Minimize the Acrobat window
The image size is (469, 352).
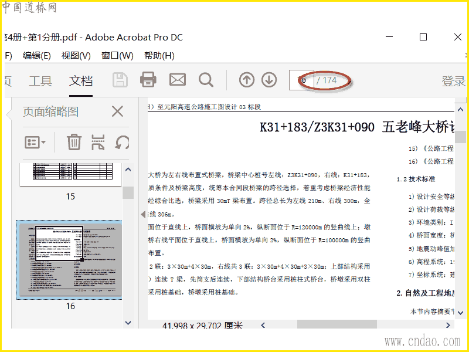[389, 37]
